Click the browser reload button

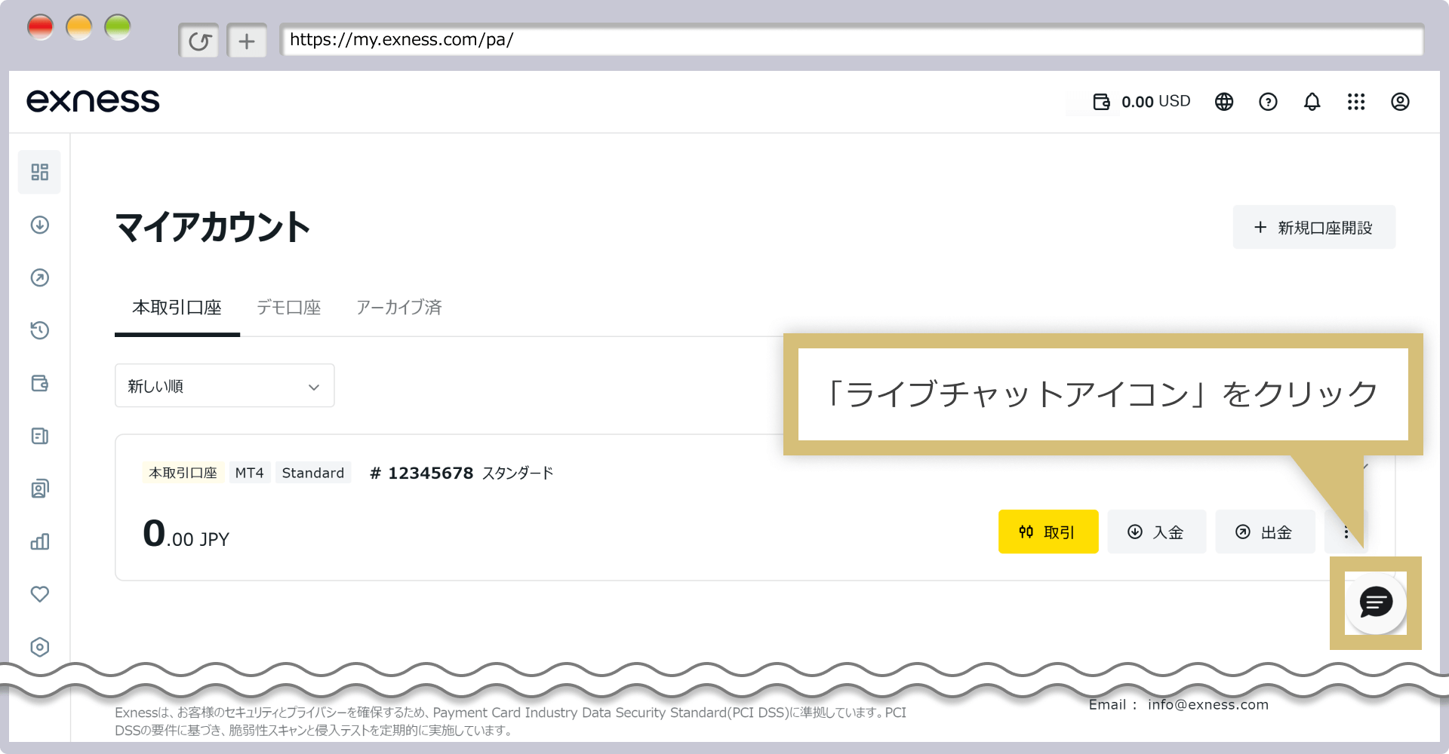pyautogui.click(x=199, y=41)
